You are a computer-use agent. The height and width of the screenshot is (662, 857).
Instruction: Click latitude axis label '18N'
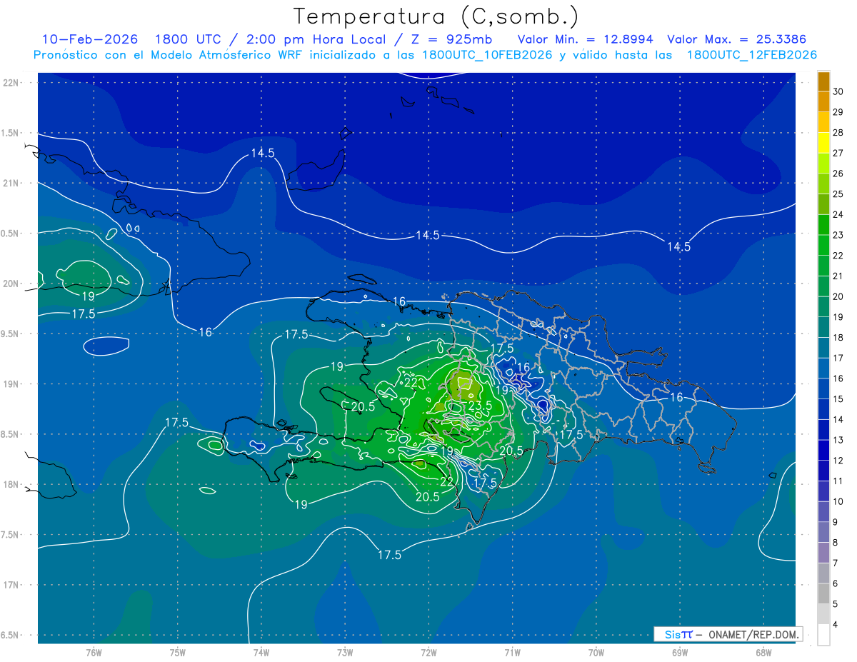(11, 484)
